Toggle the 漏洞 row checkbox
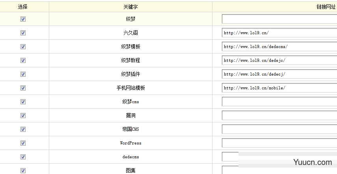Image resolution: width=337 pixels, height=174 pixels. [23, 115]
